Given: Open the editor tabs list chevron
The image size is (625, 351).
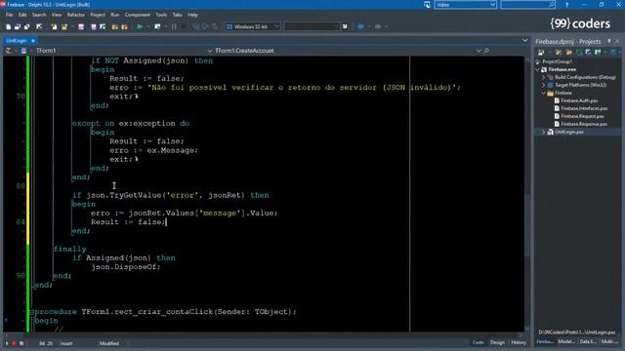Looking at the screenshot, I should 525,41.
